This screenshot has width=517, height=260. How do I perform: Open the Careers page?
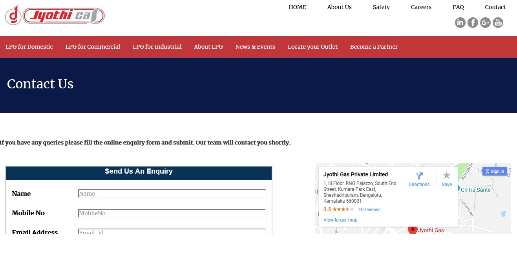pos(421,7)
